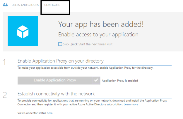
Task: Click the blue application cube tile
Action: pos(23,31)
